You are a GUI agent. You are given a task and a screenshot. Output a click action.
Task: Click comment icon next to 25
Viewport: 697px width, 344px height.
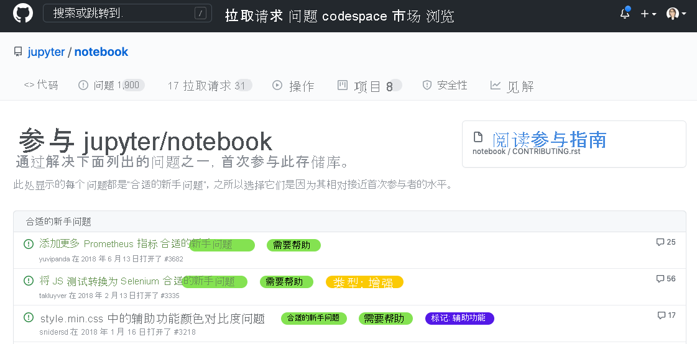pyautogui.click(x=660, y=242)
